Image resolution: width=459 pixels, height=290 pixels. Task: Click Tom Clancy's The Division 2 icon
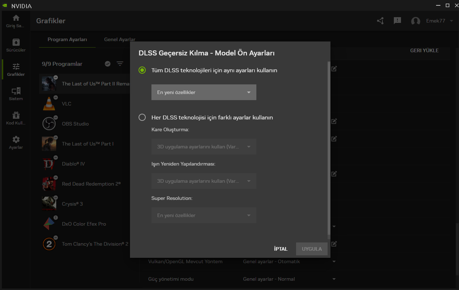49,244
